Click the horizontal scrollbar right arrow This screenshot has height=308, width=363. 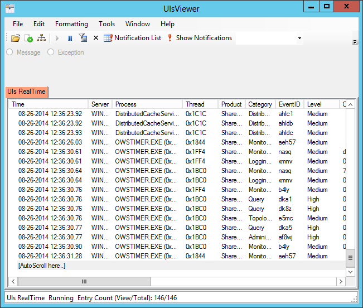pyautogui.click(x=341, y=281)
